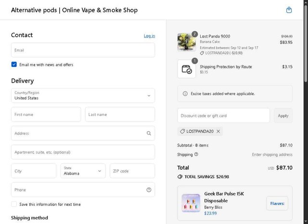
Task: Click the Enter shipping address text
Action: [x=272, y=155]
